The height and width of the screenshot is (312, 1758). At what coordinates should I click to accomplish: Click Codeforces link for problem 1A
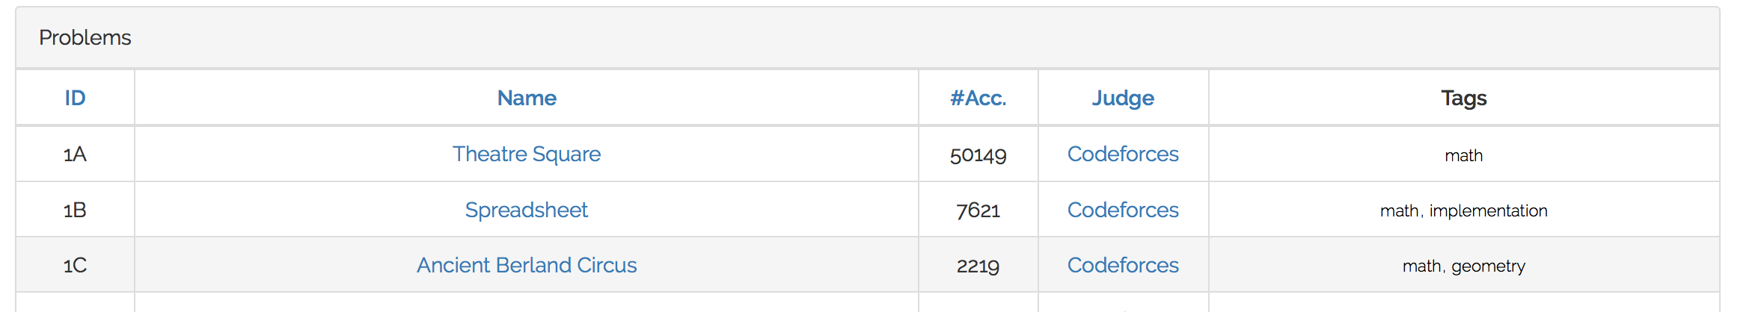(1123, 154)
